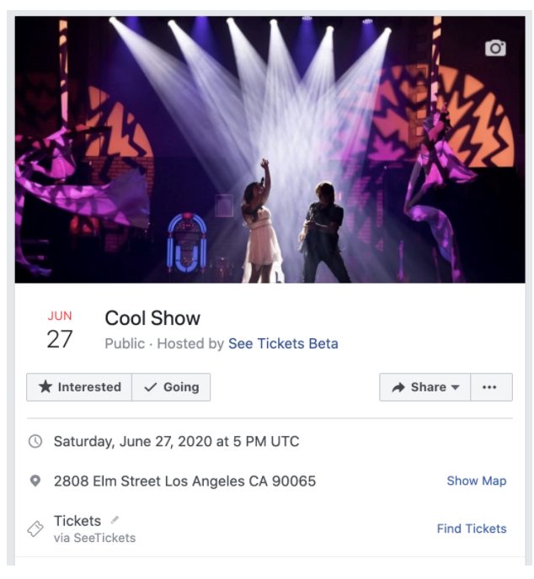The width and height of the screenshot is (534, 579).
Task: Click the JUN 27 date badge
Action: [x=60, y=330]
